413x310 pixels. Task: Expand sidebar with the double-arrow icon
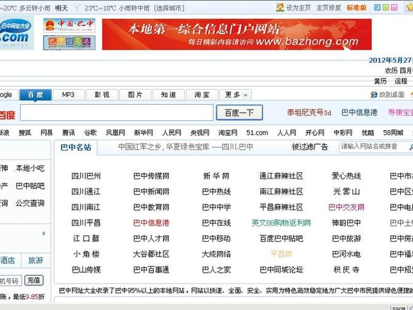point(43,234)
